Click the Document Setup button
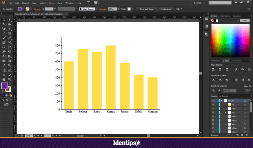 (x=146, y=9)
